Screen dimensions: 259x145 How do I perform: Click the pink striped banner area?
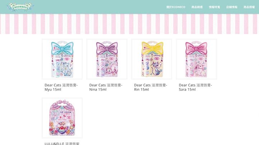(129, 24)
